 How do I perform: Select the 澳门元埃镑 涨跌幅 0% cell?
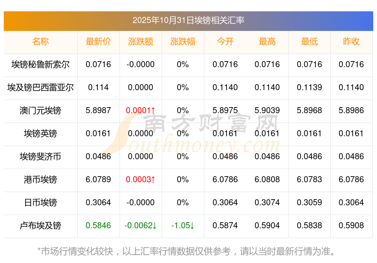click(183, 111)
